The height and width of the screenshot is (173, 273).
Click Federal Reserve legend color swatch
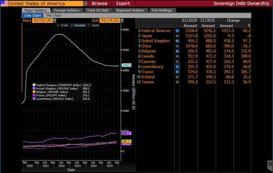pos(34,85)
